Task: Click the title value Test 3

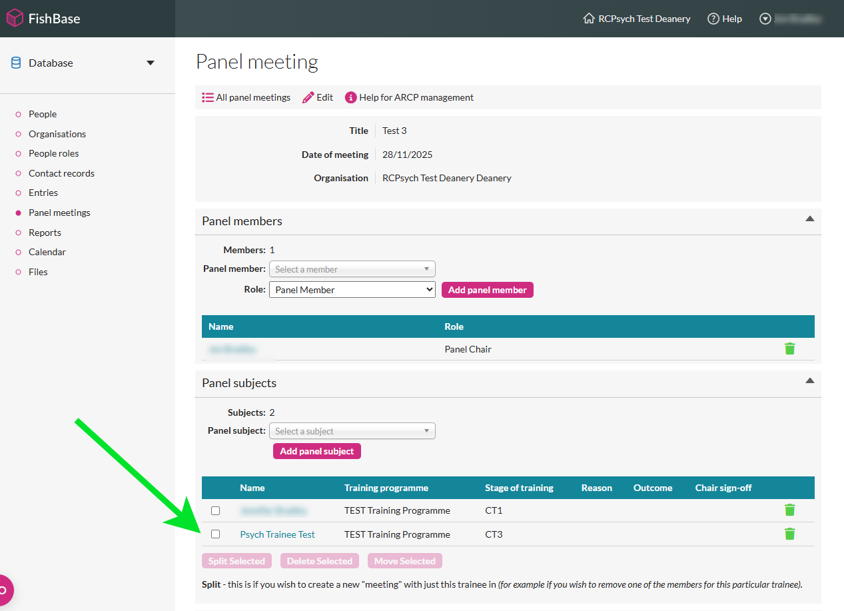Action: pos(394,131)
